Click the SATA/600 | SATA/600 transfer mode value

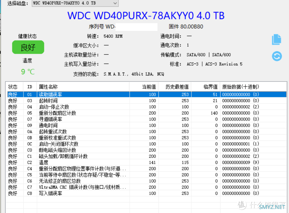208,55
